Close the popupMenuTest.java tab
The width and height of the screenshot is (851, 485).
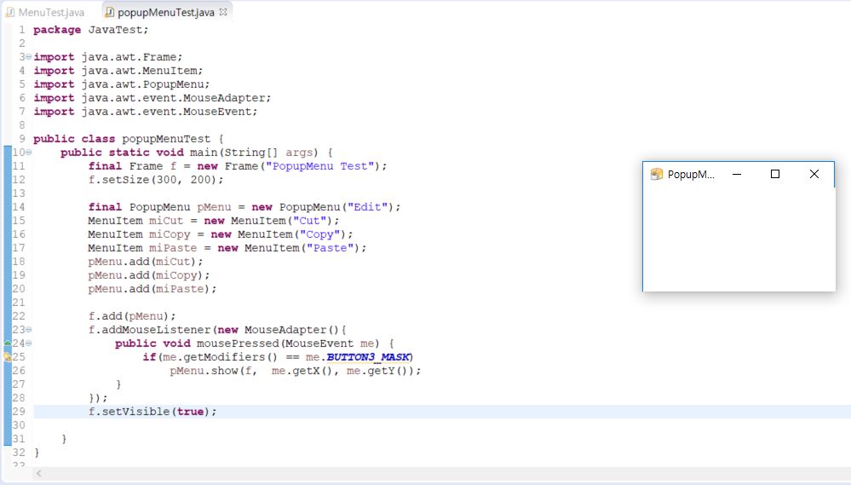pyautogui.click(x=223, y=12)
